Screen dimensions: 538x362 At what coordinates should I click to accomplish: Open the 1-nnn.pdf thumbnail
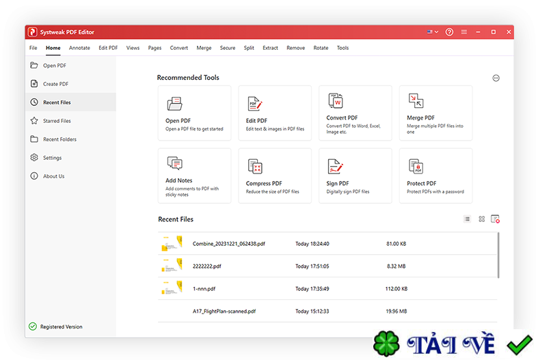(x=172, y=288)
